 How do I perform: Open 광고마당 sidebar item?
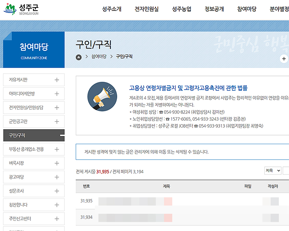tap(34, 177)
